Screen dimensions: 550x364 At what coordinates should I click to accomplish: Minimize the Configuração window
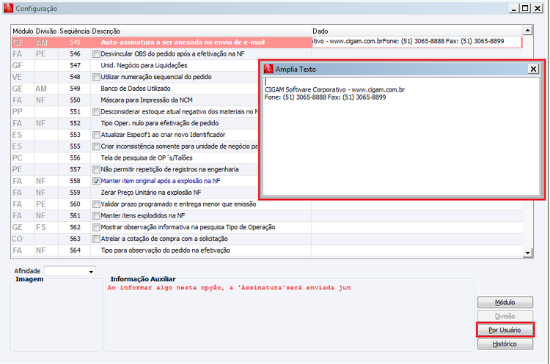pyautogui.click(x=514, y=8)
